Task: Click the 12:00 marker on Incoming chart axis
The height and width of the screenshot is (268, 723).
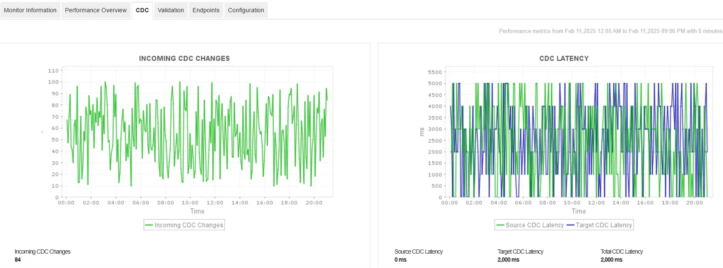Action: click(215, 203)
